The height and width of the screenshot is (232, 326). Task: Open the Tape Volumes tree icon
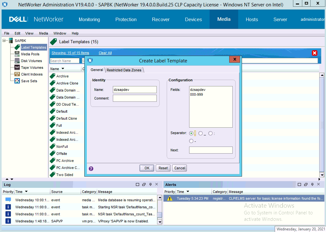point(17,68)
